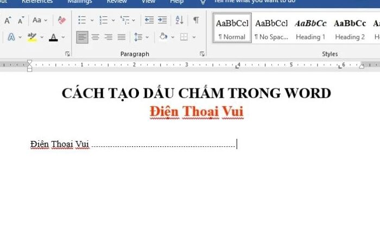The width and height of the screenshot is (380, 244).
Task: Open line spacing dropdown arrow
Action: pos(147,37)
